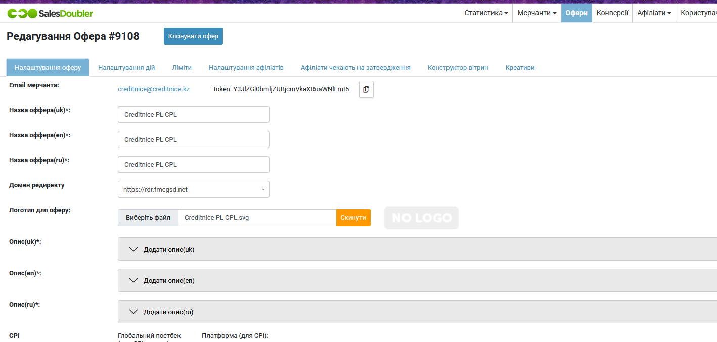This screenshot has width=717, height=342.
Task: Open the Конверсії menu item
Action: (612, 13)
